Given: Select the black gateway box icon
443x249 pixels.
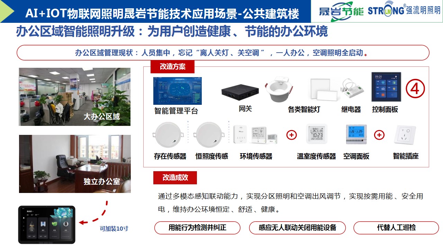Looking at the screenshot, I should point(240,92).
